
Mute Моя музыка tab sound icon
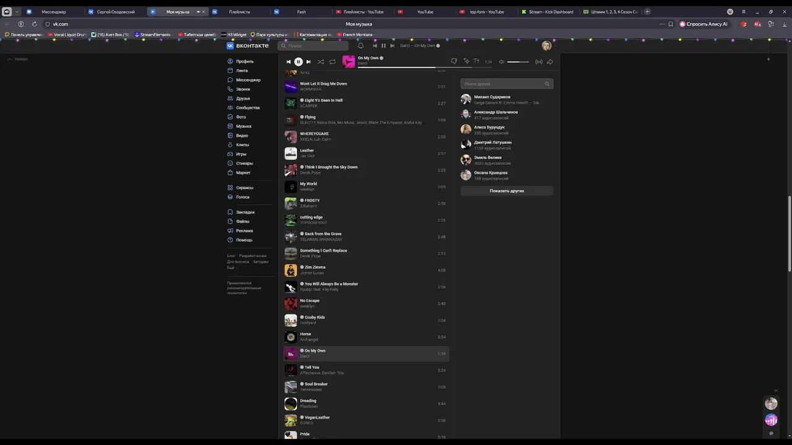click(x=199, y=12)
